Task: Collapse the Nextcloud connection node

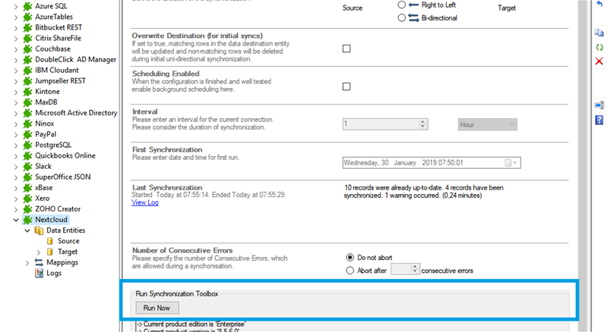Action: (x=17, y=220)
